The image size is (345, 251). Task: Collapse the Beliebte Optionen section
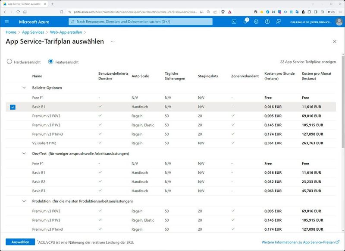(x=24, y=88)
